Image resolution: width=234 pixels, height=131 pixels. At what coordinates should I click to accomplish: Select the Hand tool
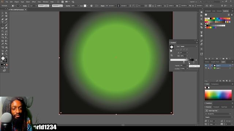pyautogui.click(x=3, y=54)
